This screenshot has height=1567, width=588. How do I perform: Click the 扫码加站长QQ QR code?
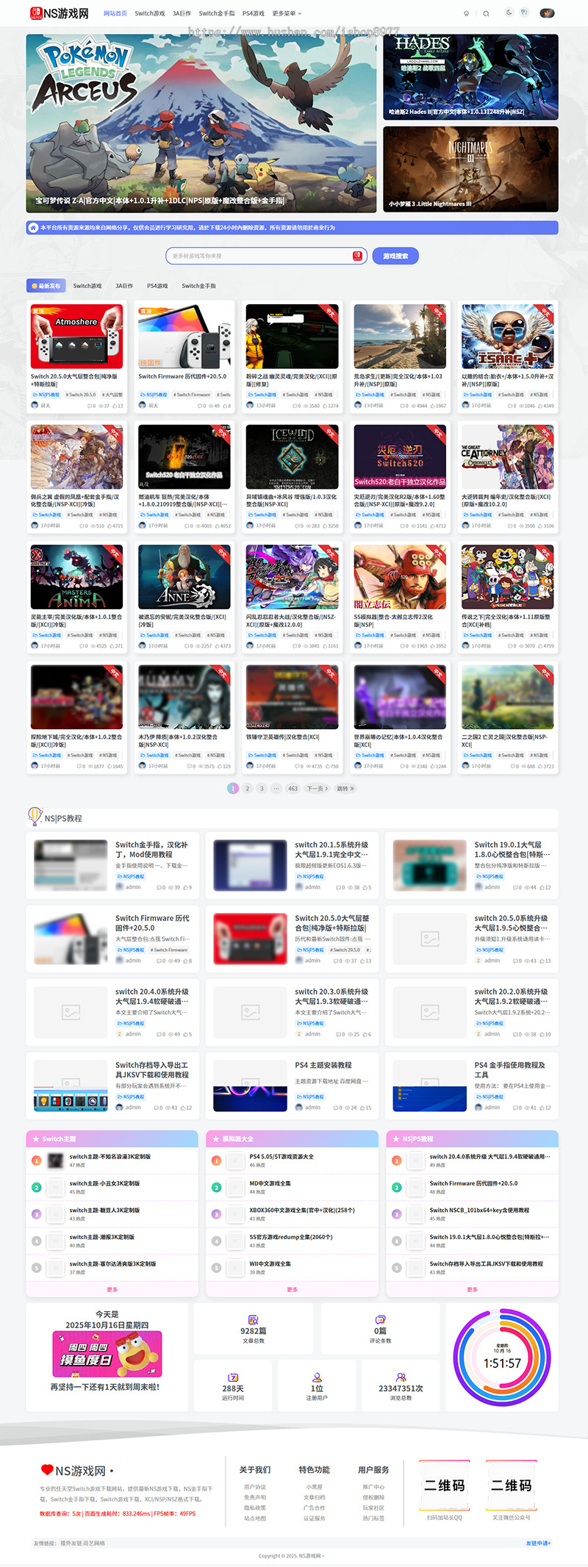tap(445, 1485)
